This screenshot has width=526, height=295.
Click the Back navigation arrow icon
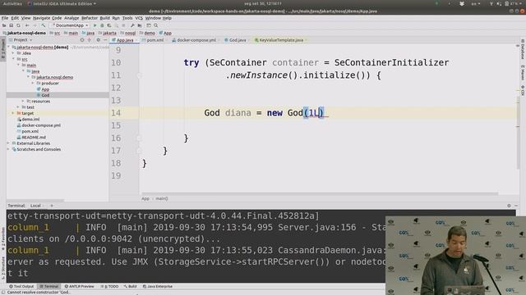point(27,25)
